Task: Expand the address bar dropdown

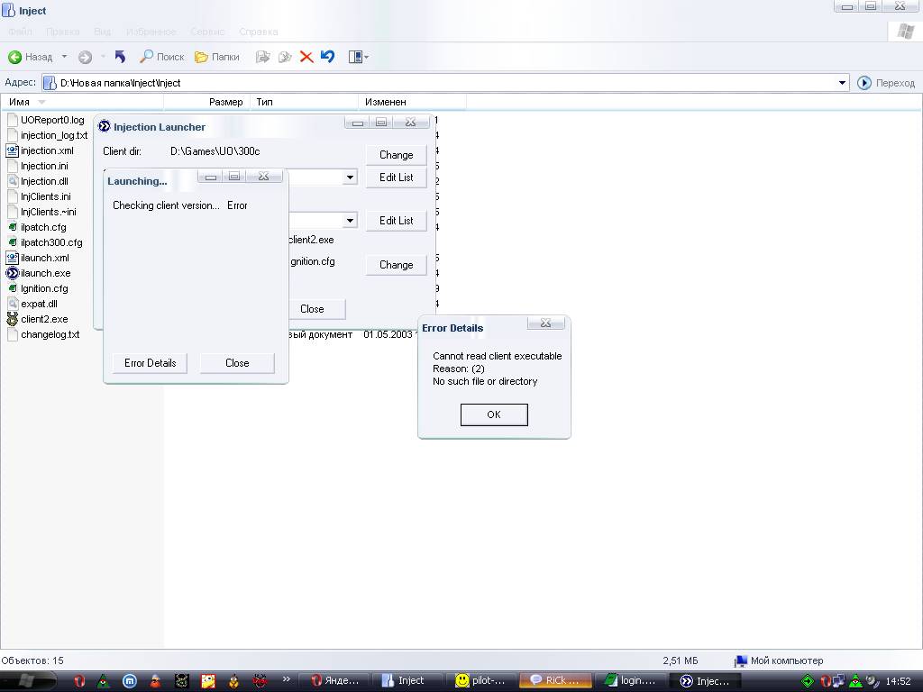Action: click(x=842, y=83)
